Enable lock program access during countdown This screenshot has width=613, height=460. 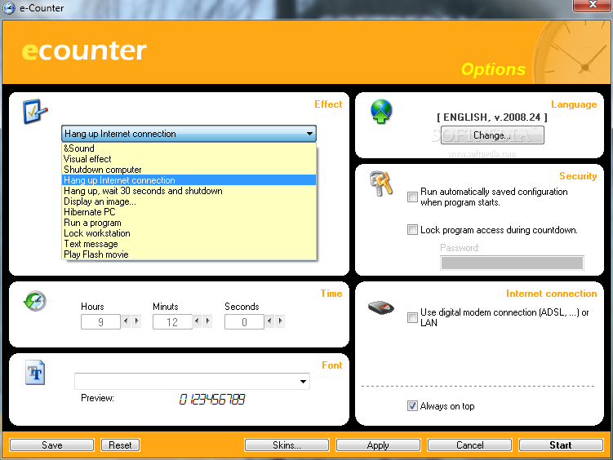click(x=412, y=230)
